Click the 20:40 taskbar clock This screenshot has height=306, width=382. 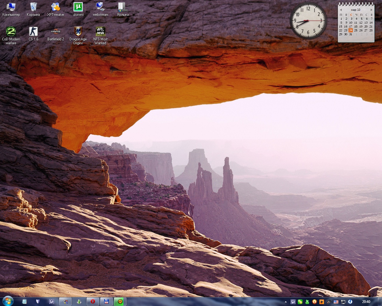pyautogui.click(x=366, y=302)
